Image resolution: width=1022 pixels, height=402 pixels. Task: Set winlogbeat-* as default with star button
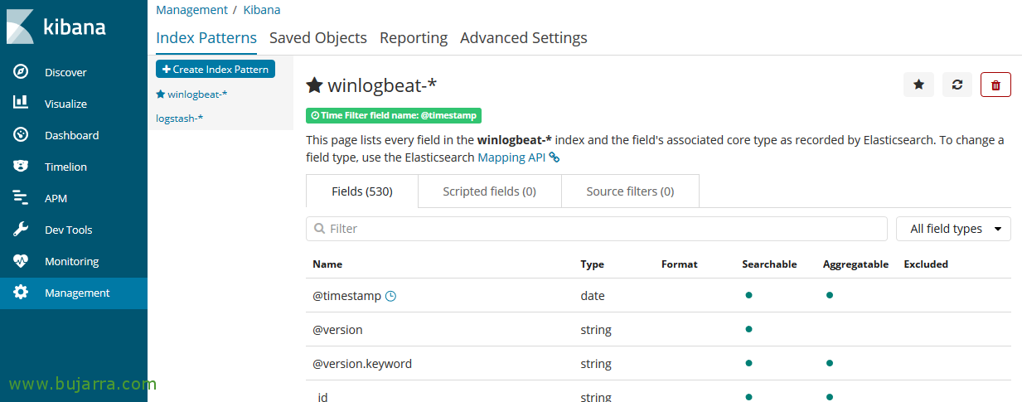pyautogui.click(x=918, y=85)
